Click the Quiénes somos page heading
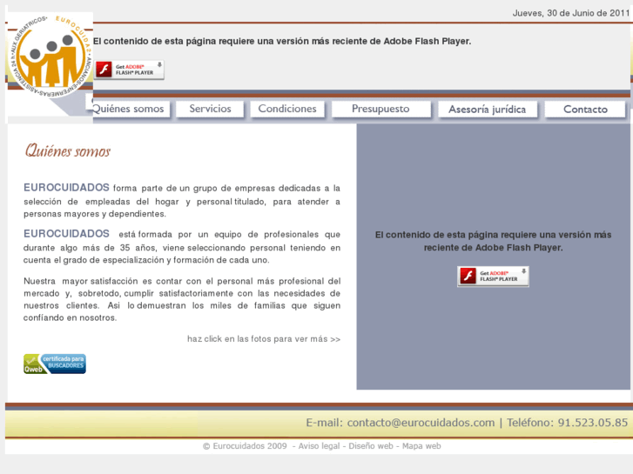 (x=67, y=150)
